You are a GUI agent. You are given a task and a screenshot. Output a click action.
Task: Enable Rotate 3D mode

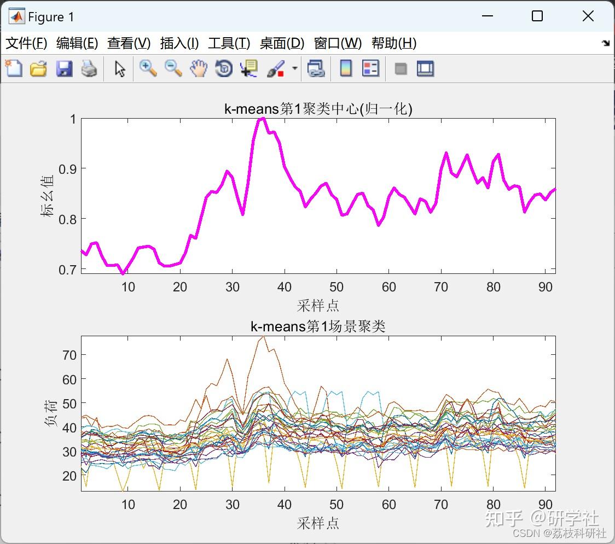224,68
